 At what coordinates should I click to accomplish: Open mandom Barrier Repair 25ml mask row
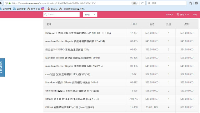click(x=74, y=66)
